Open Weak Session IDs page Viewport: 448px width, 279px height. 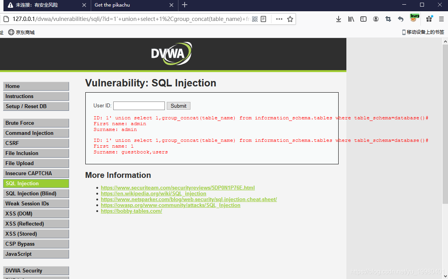click(x=36, y=203)
